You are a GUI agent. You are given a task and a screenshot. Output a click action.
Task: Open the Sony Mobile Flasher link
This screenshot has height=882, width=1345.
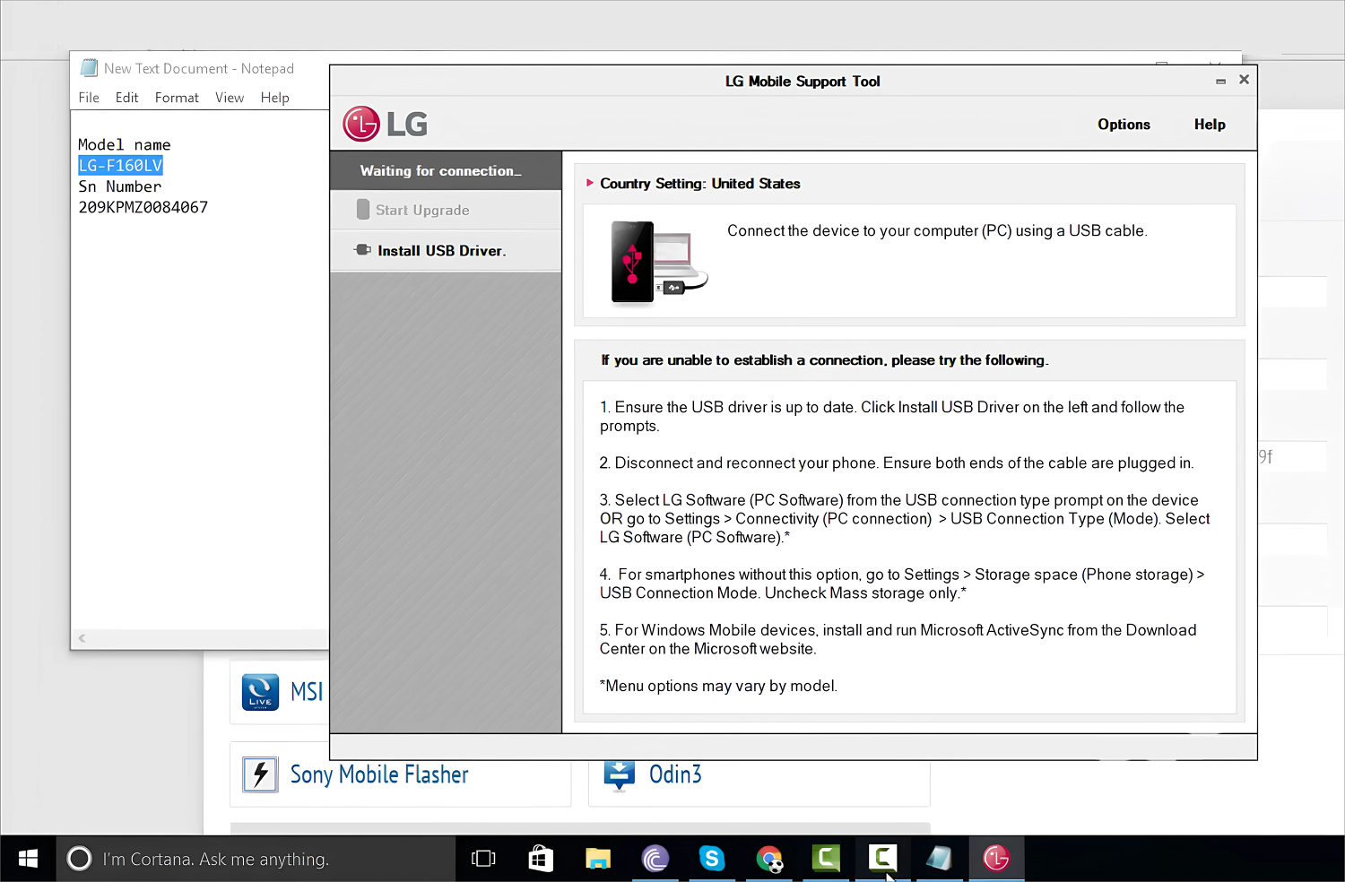[379, 774]
